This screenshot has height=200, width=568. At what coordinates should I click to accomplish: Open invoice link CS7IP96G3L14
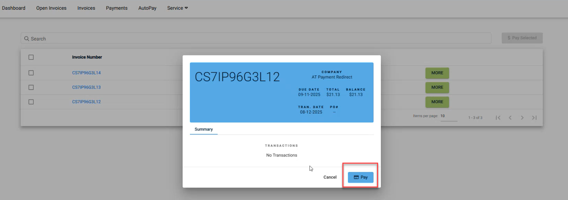86,73
